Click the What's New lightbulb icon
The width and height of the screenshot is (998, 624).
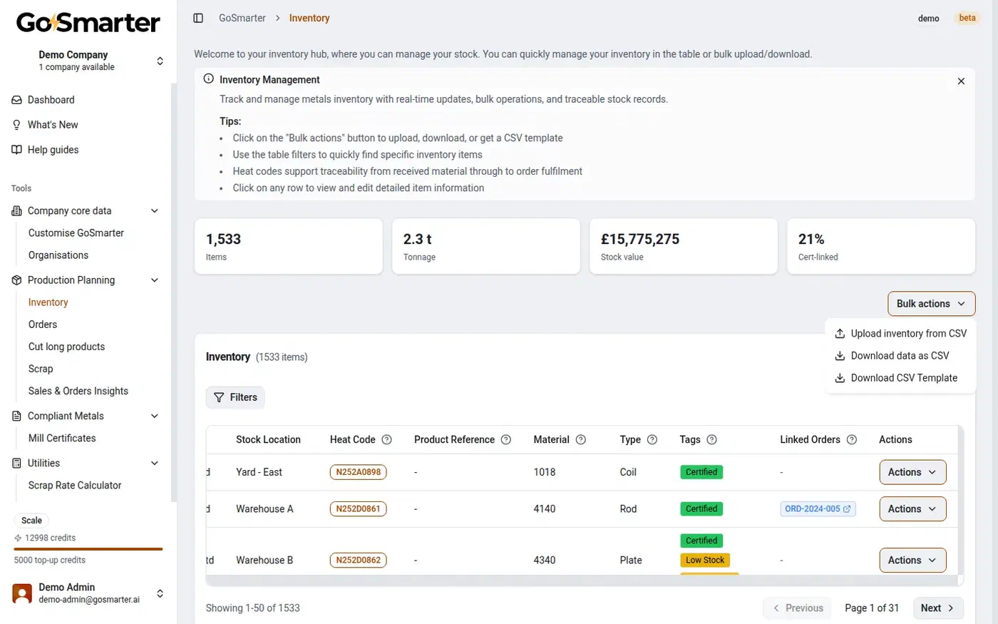pos(16,125)
